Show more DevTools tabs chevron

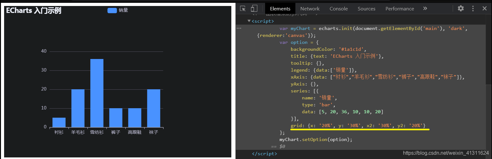click(425, 9)
